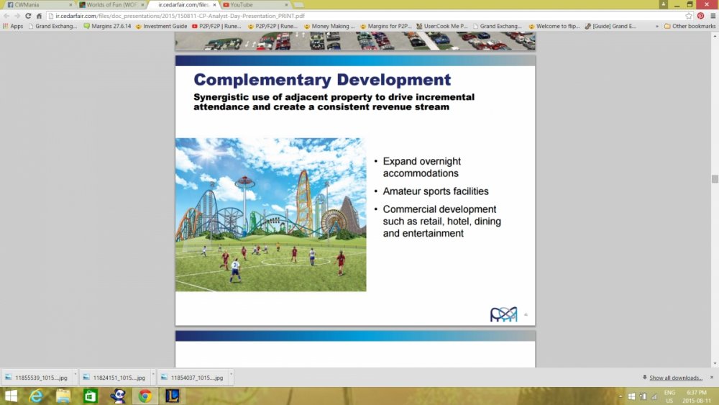Image resolution: width=719 pixels, height=405 pixels.
Task: Click the Show all downloads link
Action: (675, 378)
